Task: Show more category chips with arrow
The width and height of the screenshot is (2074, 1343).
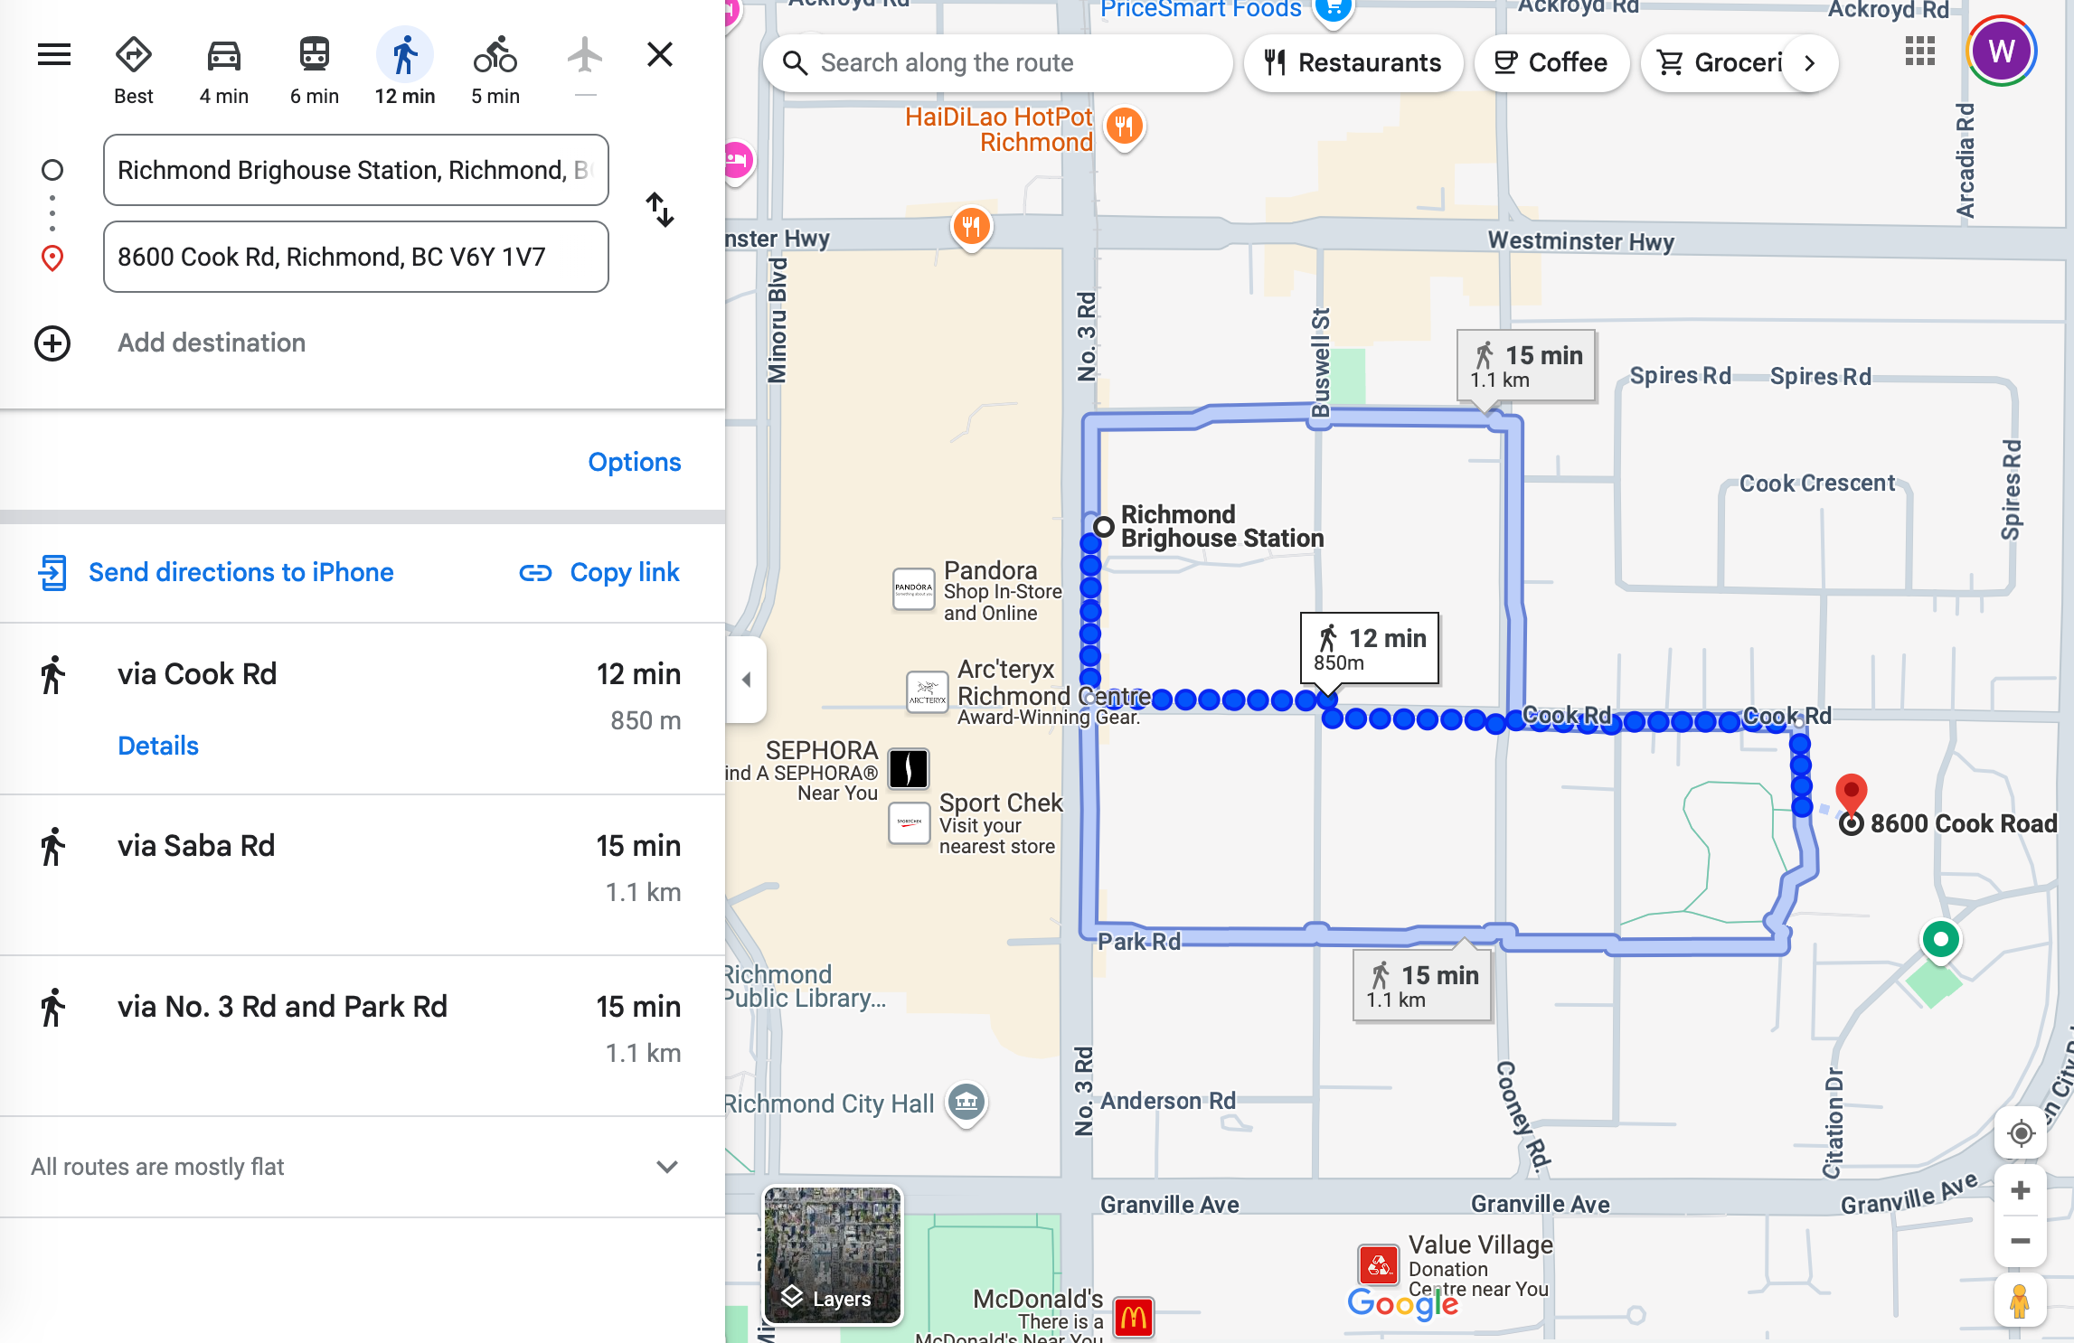Action: point(1809,63)
